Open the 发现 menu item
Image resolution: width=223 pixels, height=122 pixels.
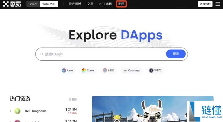click(121, 4)
